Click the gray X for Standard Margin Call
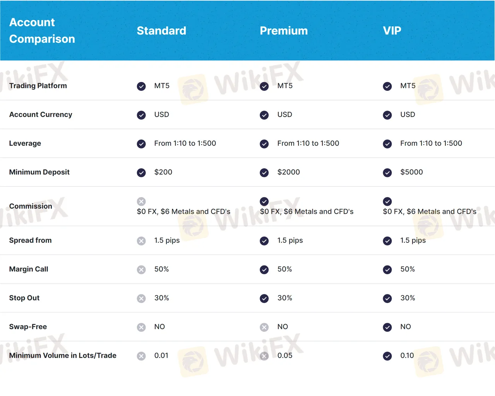The image size is (495, 396). [x=141, y=270]
